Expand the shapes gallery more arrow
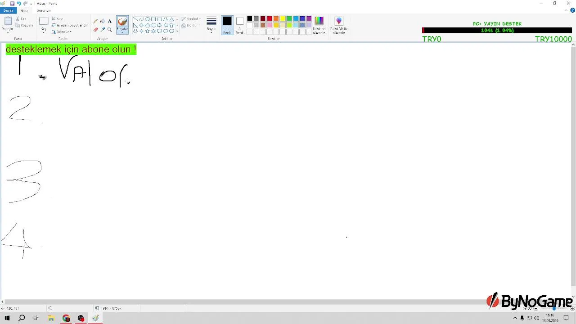576x324 pixels. [x=177, y=31]
